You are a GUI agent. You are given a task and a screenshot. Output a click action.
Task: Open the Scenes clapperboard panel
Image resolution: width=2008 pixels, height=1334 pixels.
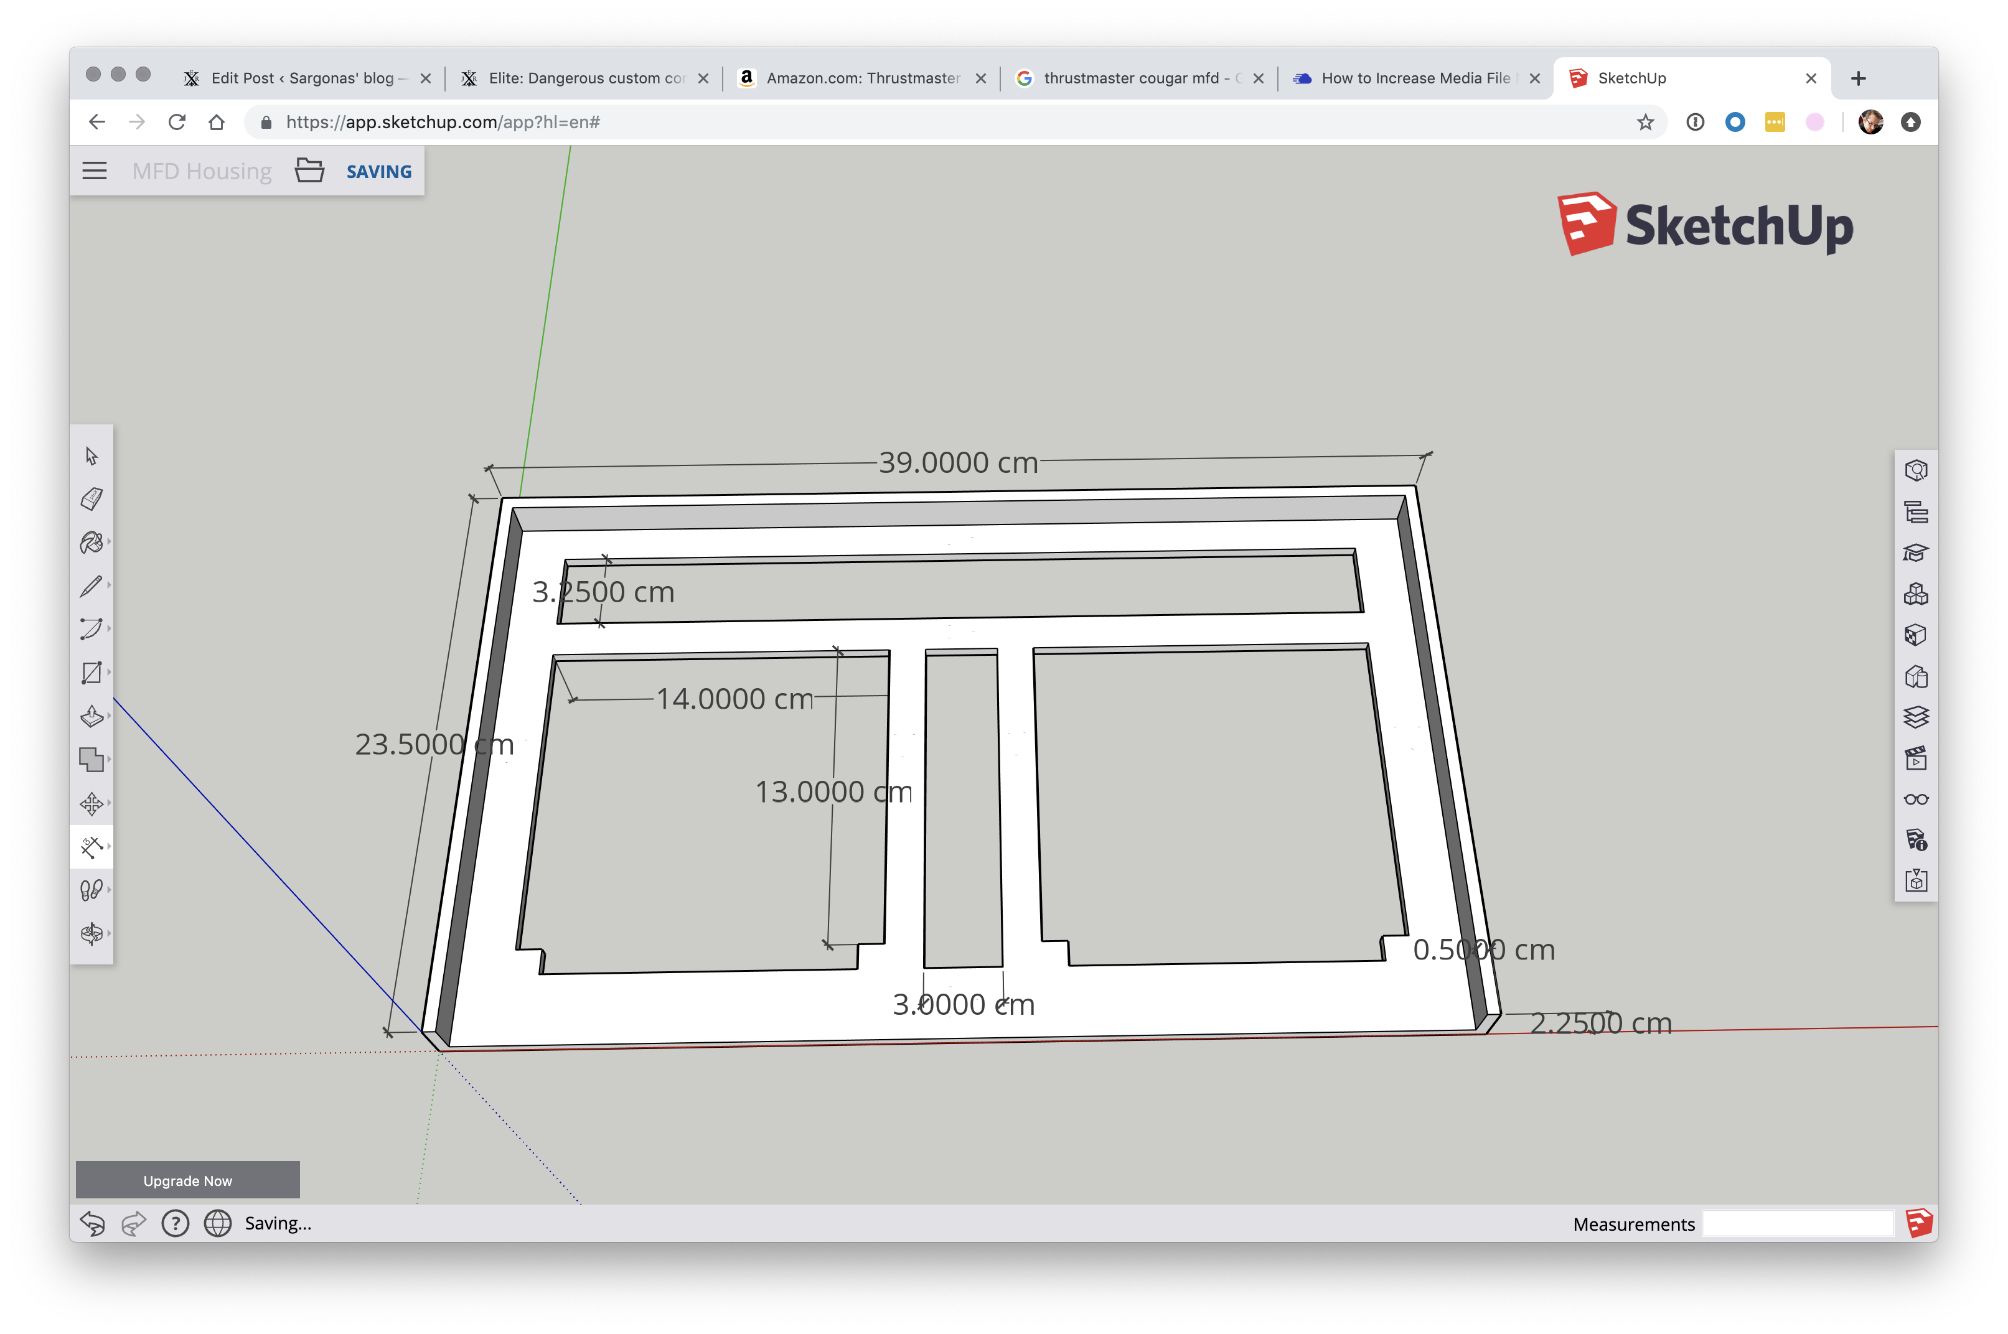[1915, 758]
